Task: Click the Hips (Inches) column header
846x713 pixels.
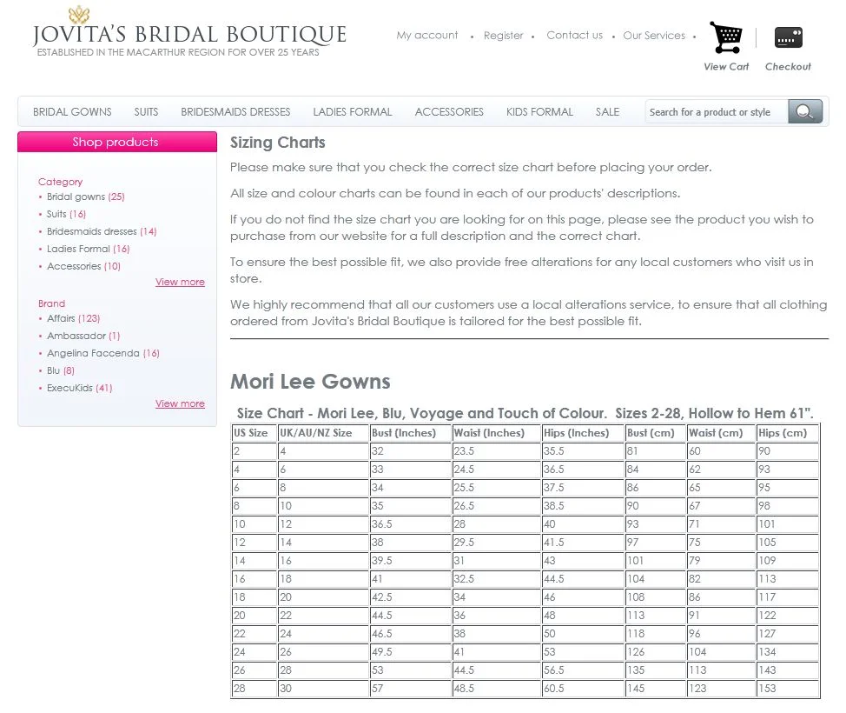Action: [583, 433]
